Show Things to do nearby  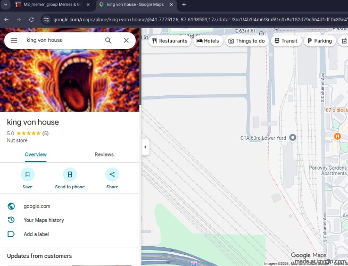(246, 41)
